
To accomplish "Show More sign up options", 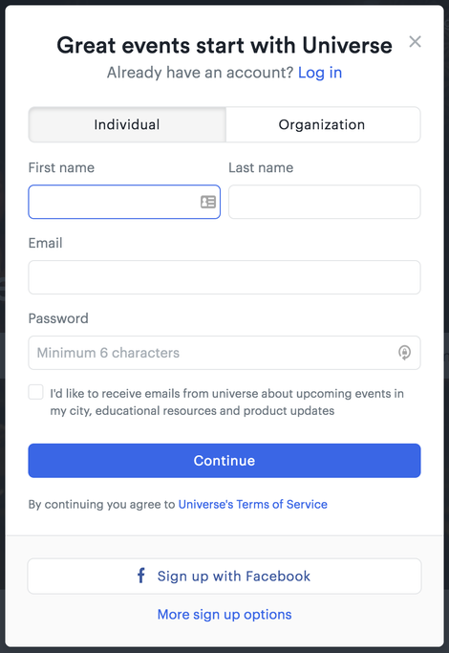I will [224, 615].
